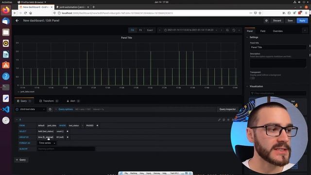This screenshot has height=175, width=311.
Task: Collapse query A row
Action: [x=17, y=120]
